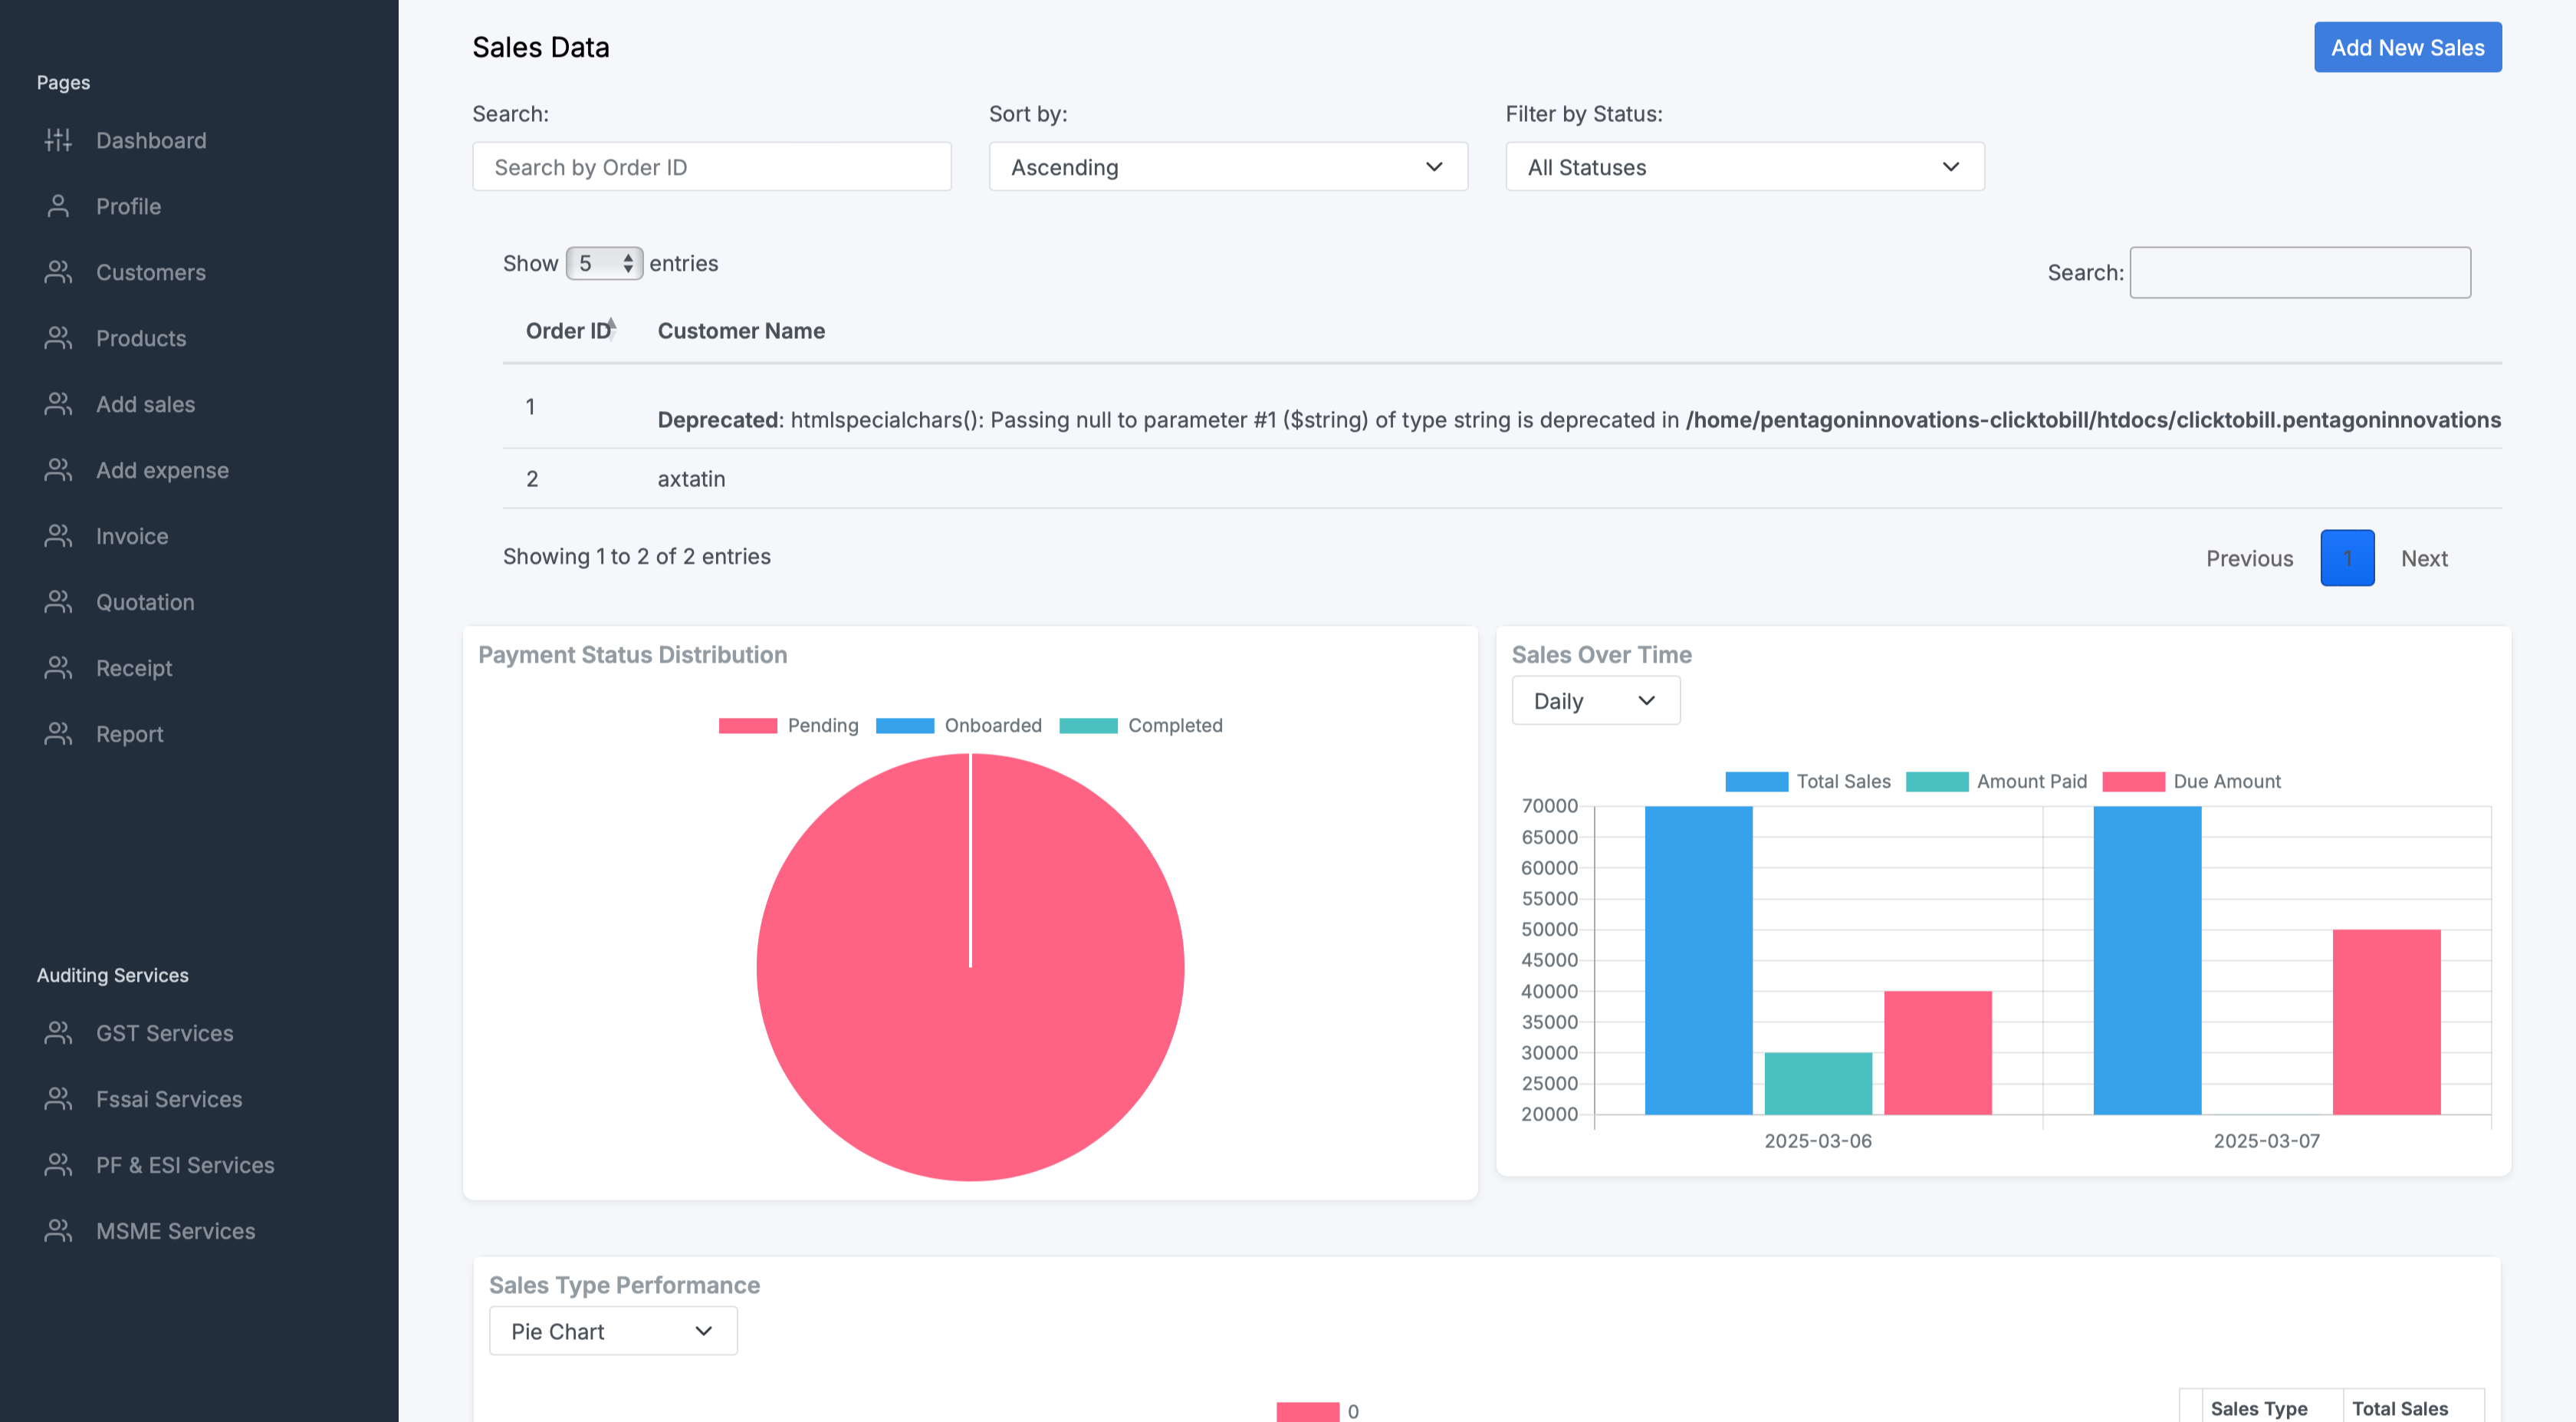Click the Dashboard sliders icon
The image size is (2576, 1422).
point(58,140)
